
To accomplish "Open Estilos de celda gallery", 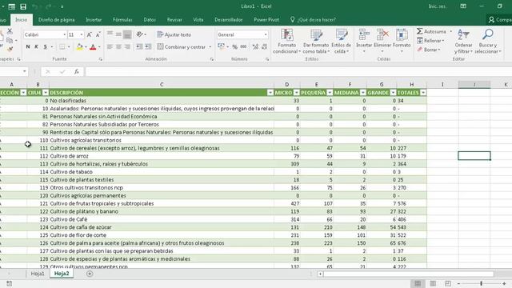I will pos(342,42).
